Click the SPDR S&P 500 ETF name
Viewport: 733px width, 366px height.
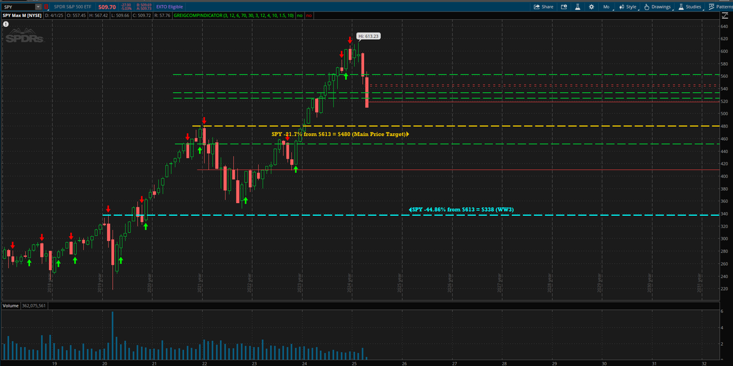coord(73,7)
